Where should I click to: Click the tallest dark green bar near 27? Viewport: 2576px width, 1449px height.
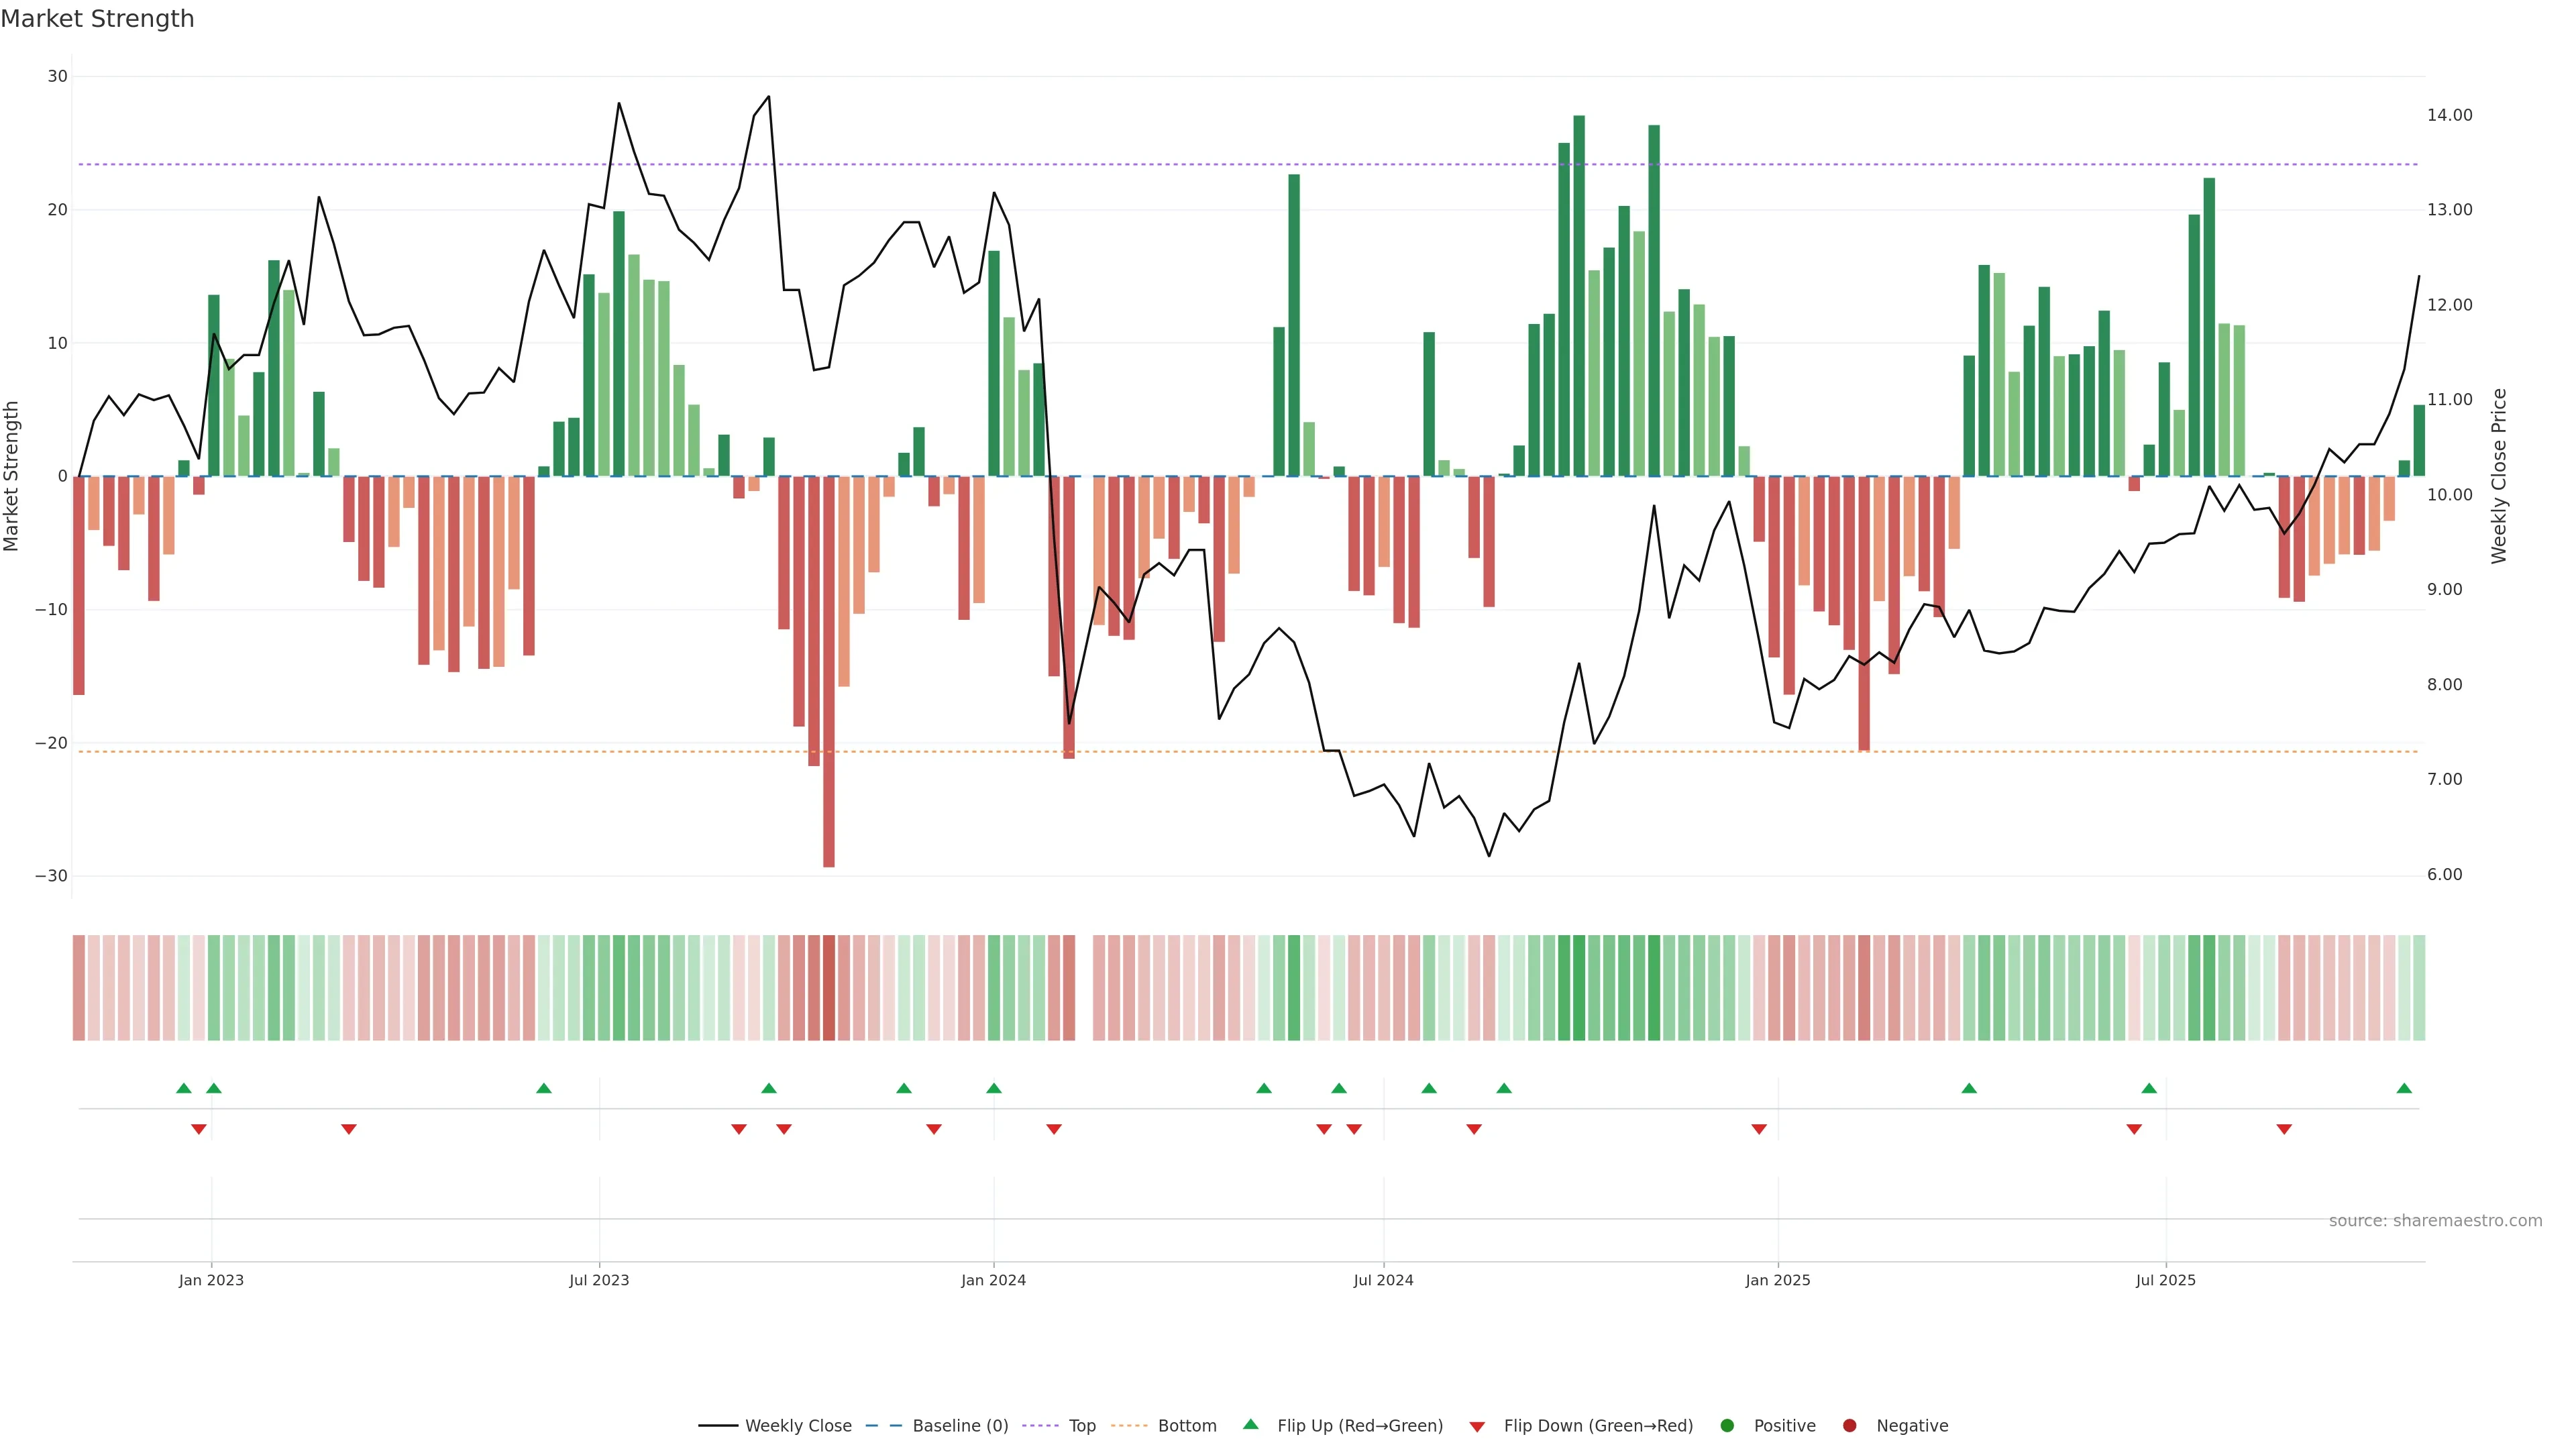click(1579, 295)
